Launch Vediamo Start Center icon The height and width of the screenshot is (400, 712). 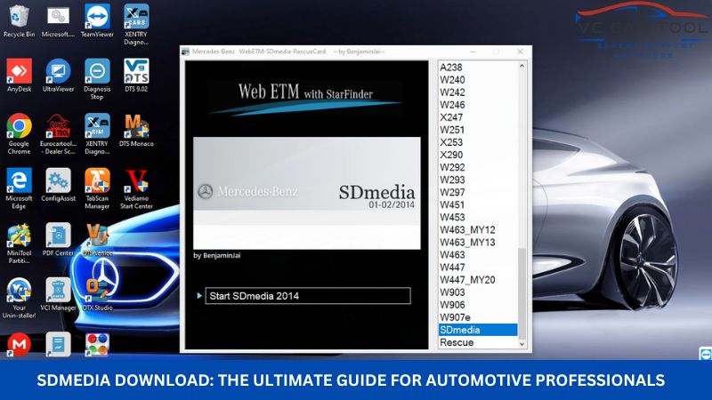(136, 188)
